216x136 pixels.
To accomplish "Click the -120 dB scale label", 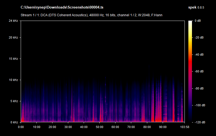I will coord(199,122).
